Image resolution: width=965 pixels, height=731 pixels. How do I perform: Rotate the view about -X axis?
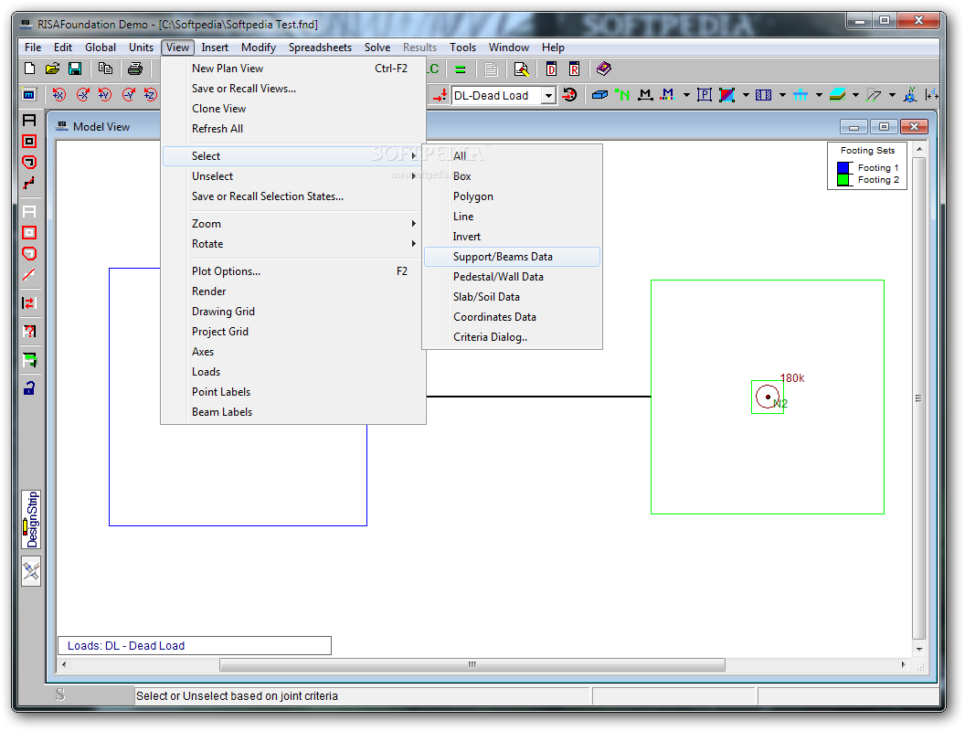(82, 95)
